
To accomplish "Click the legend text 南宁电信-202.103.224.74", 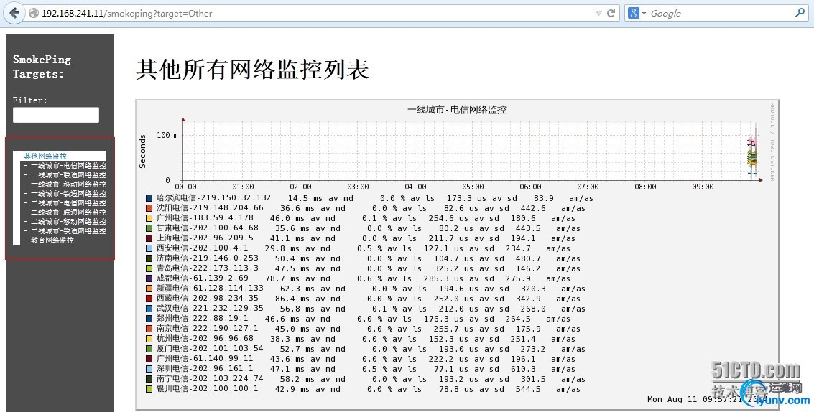I will pyautogui.click(x=211, y=378).
